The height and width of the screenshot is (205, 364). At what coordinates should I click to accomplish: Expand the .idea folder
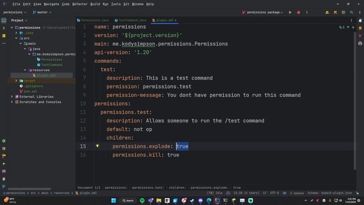click(16, 33)
